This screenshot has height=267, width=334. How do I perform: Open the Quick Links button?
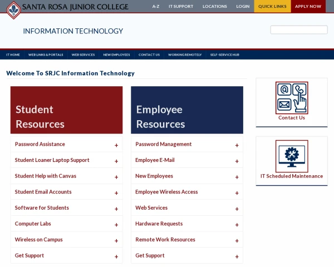point(272,6)
